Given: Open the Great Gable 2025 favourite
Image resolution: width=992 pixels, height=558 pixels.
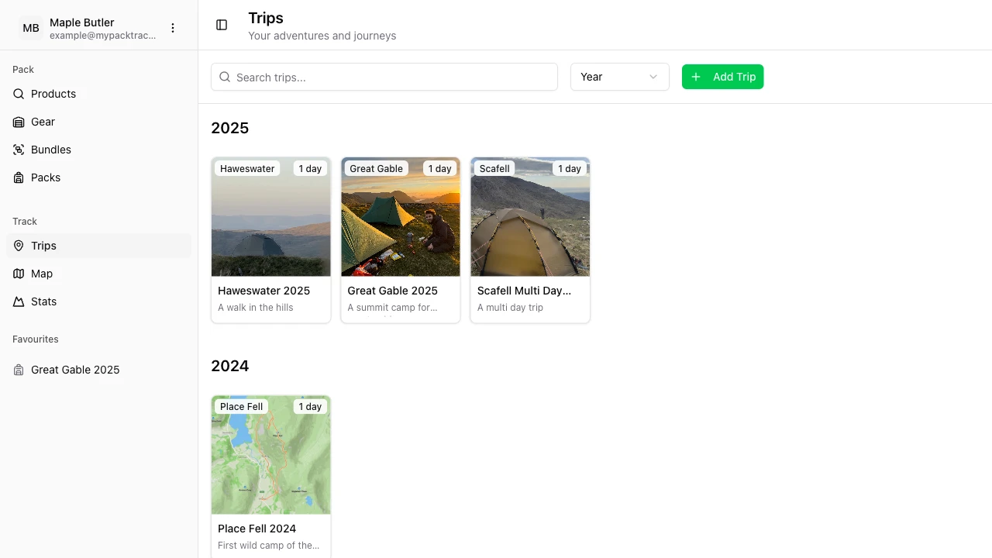Looking at the screenshot, I should (x=75, y=370).
